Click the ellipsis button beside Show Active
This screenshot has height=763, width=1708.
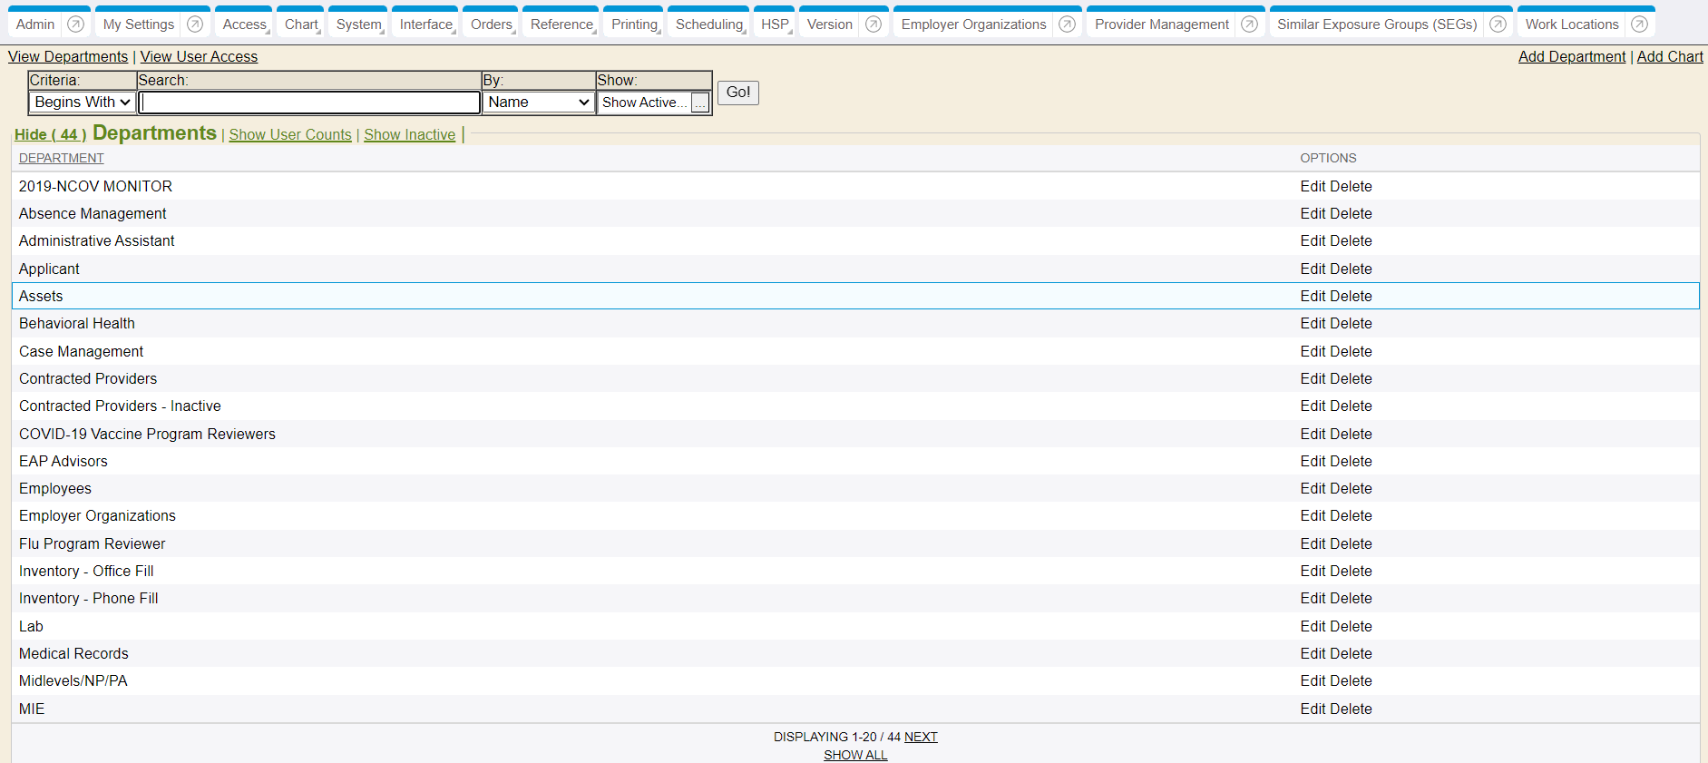tap(699, 103)
